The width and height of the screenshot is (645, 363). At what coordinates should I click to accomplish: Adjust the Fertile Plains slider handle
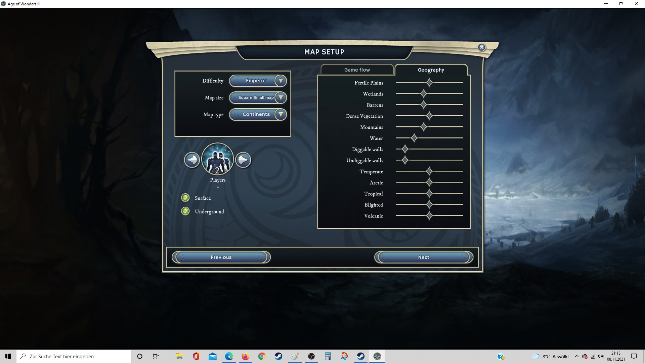(429, 82)
